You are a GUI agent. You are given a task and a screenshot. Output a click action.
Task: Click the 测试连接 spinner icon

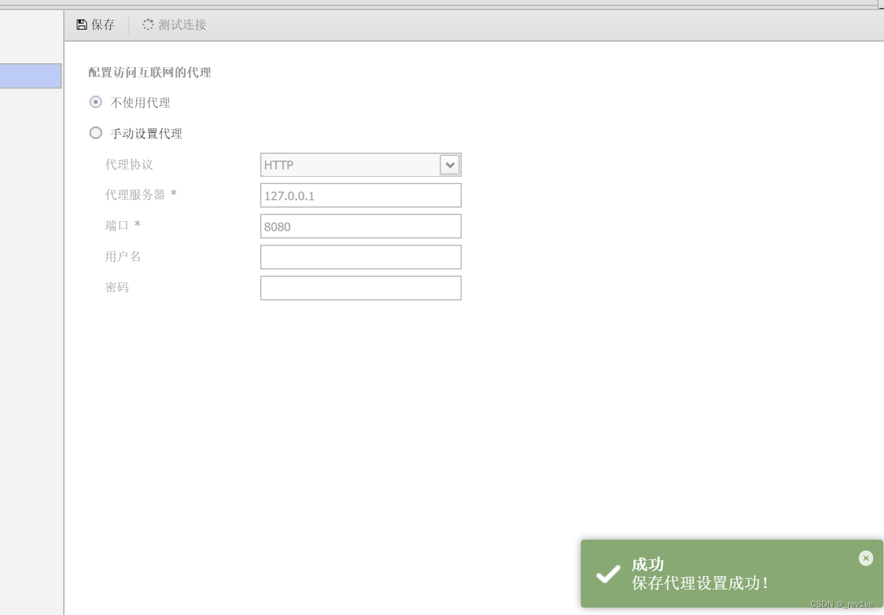click(148, 25)
